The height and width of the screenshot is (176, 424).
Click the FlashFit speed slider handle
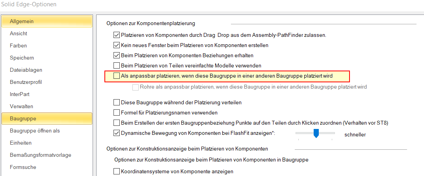coord(316,134)
